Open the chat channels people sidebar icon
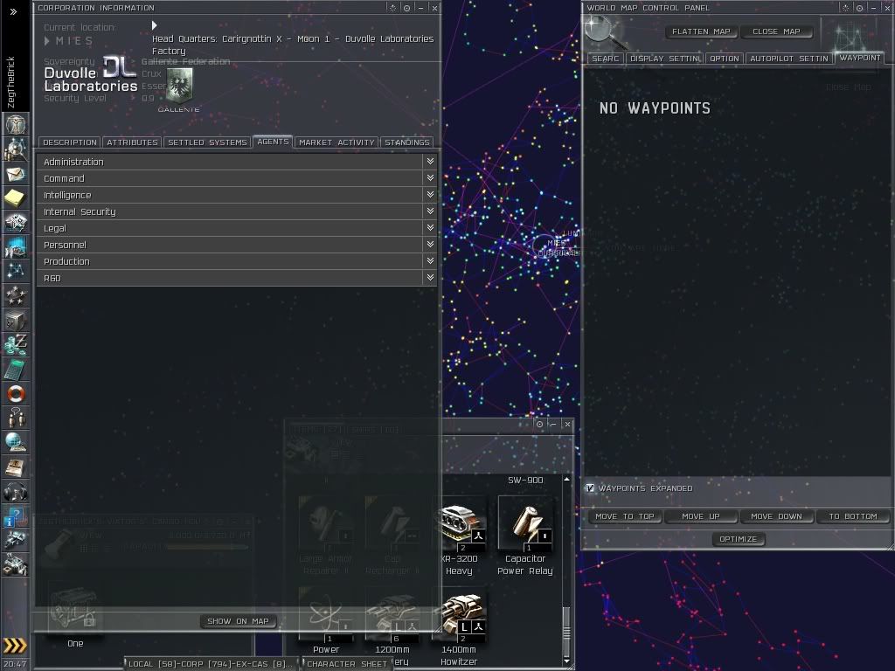The height and width of the screenshot is (671, 895). point(16,419)
